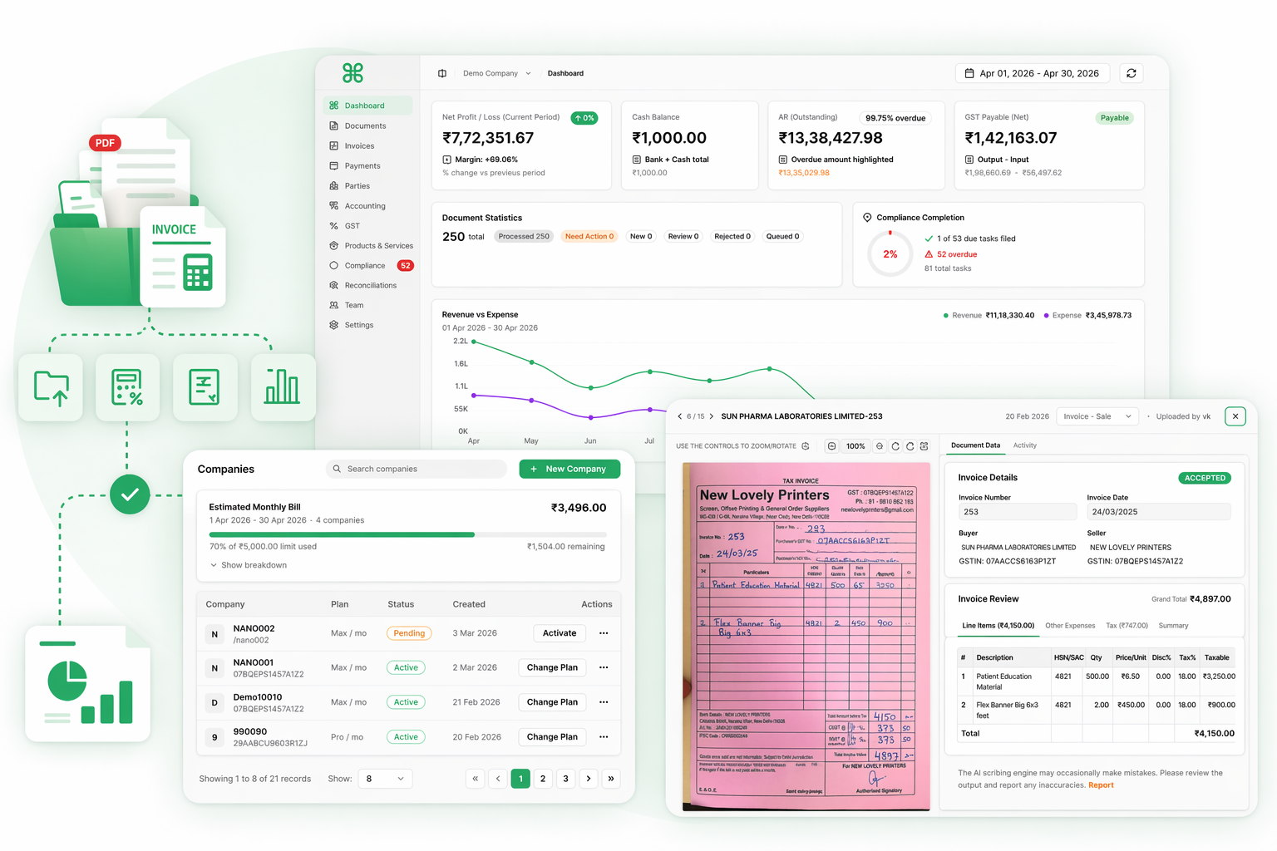Open the Apr 01 - Apr 30 date range picker

click(x=1032, y=73)
